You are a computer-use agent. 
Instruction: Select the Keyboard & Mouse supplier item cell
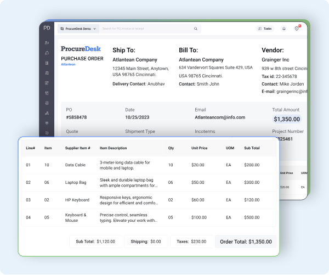(76, 217)
